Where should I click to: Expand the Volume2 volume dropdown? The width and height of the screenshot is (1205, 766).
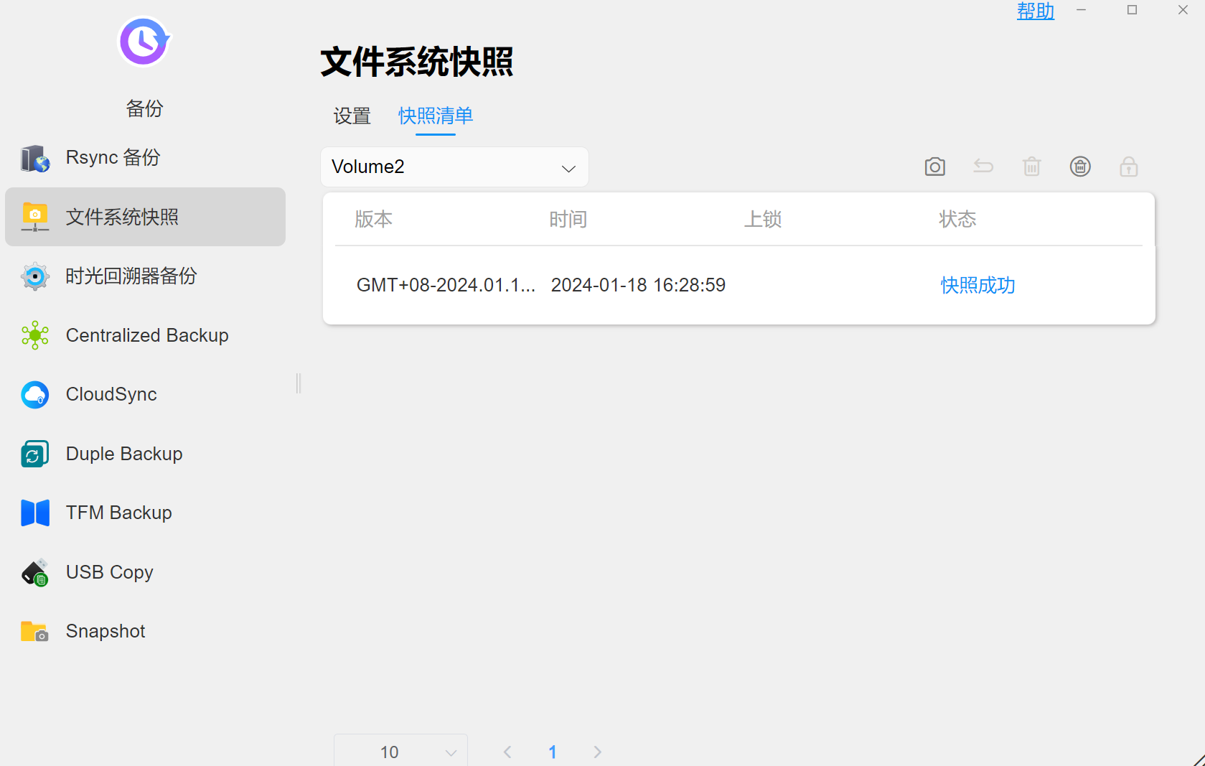[x=454, y=167]
